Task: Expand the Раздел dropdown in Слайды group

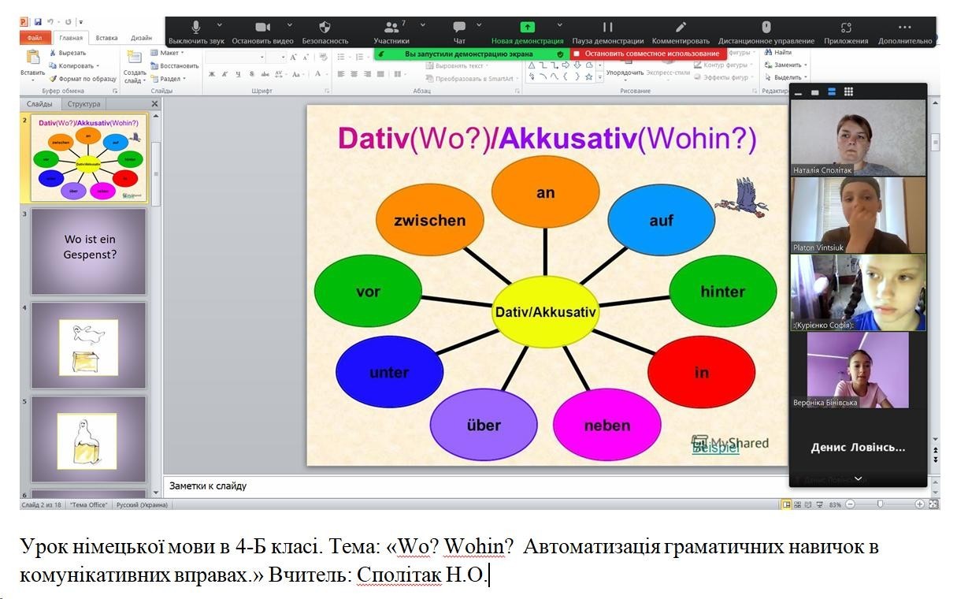Action: (169, 79)
